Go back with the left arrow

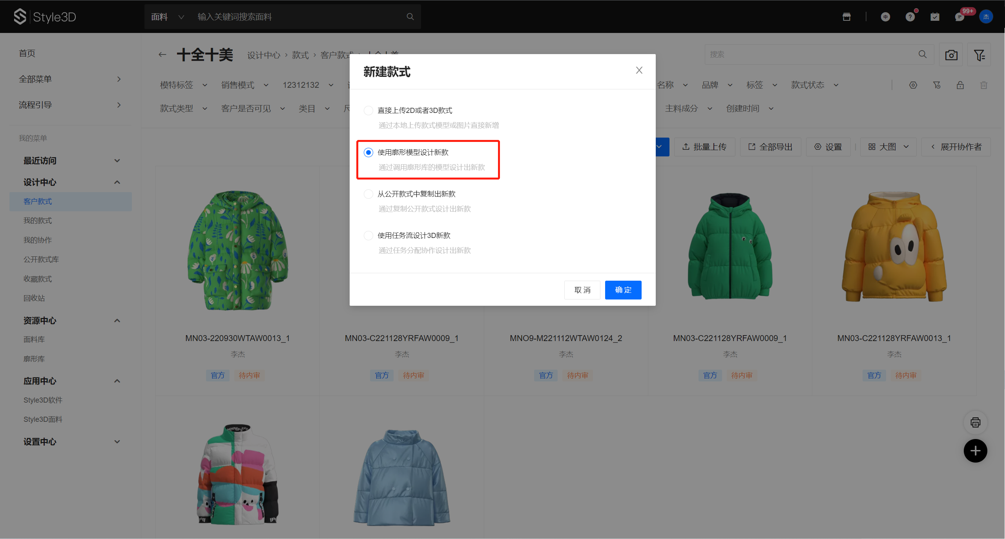162,55
